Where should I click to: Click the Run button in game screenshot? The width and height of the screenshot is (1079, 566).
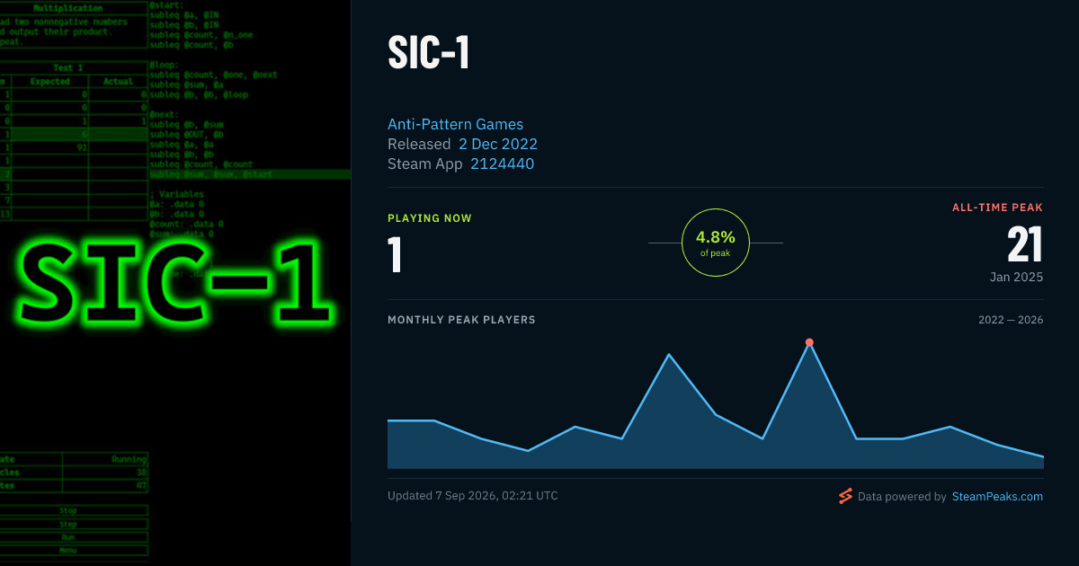68,537
